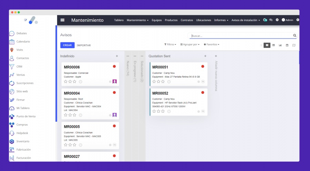Viewport: 310px width, 171px height.
Task: Switch to the map view
Action: [294, 45]
